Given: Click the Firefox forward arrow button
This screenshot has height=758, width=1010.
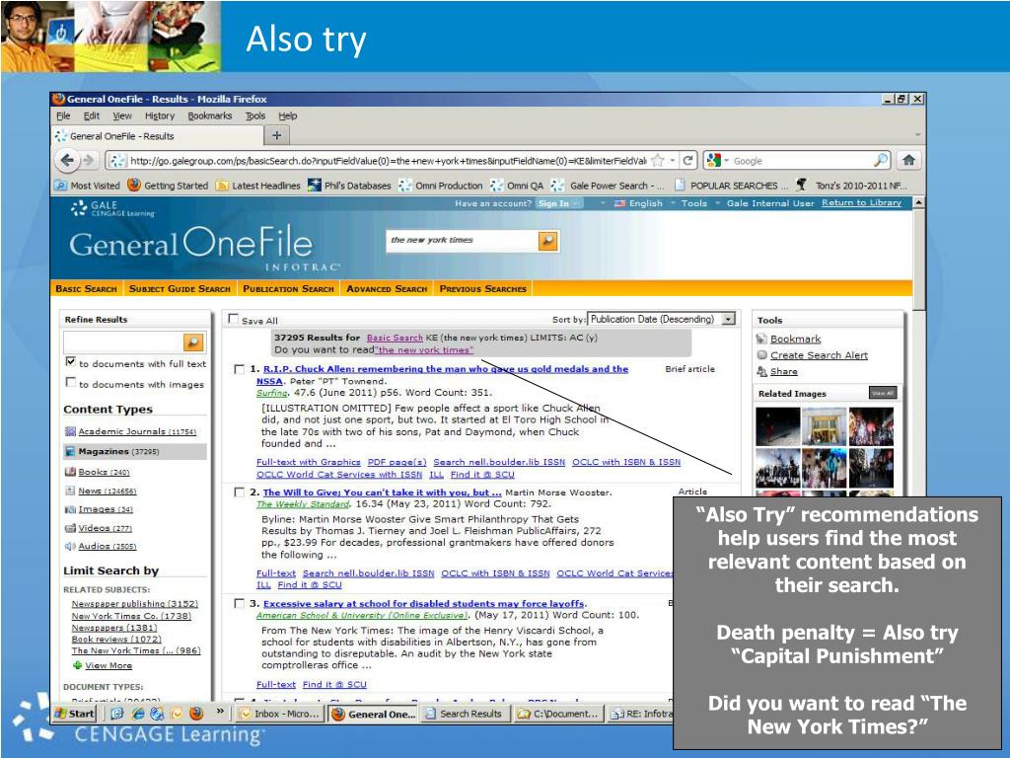Looking at the screenshot, I should pos(89,160).
